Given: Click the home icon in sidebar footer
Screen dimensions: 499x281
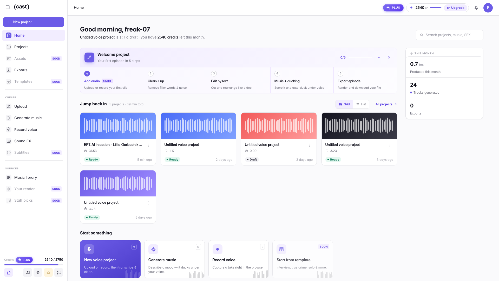Looking at the screenshot, I should (9, 272).
